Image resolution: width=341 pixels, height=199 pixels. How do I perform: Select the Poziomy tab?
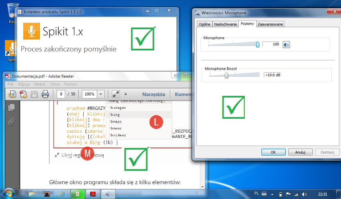pyautogui.click(x=247, y=24)
